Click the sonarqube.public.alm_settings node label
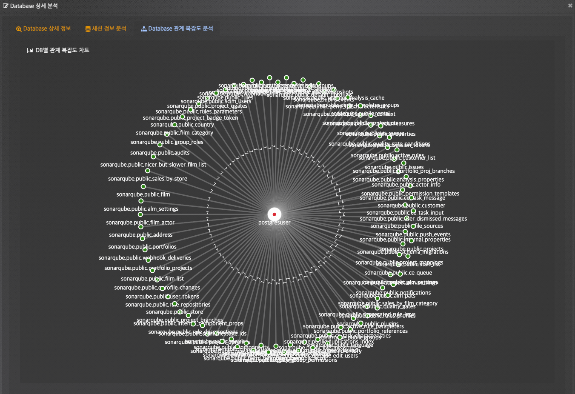The image size is (575, 394). coord(141,209)
